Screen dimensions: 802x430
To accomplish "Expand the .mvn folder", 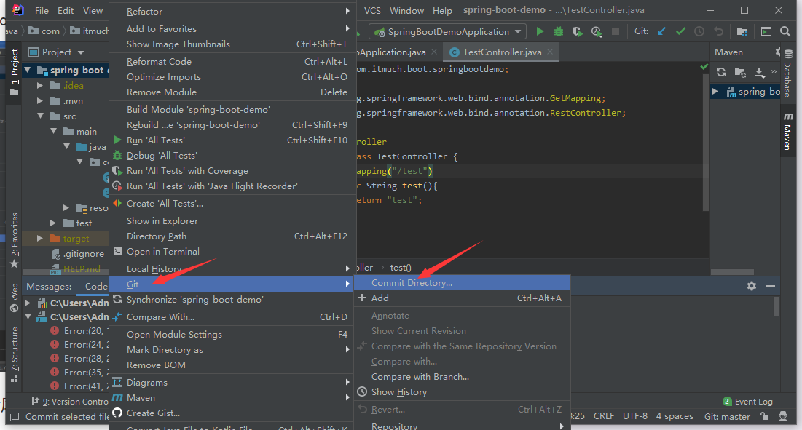I will pyautogui.click(x=40, y=100).
